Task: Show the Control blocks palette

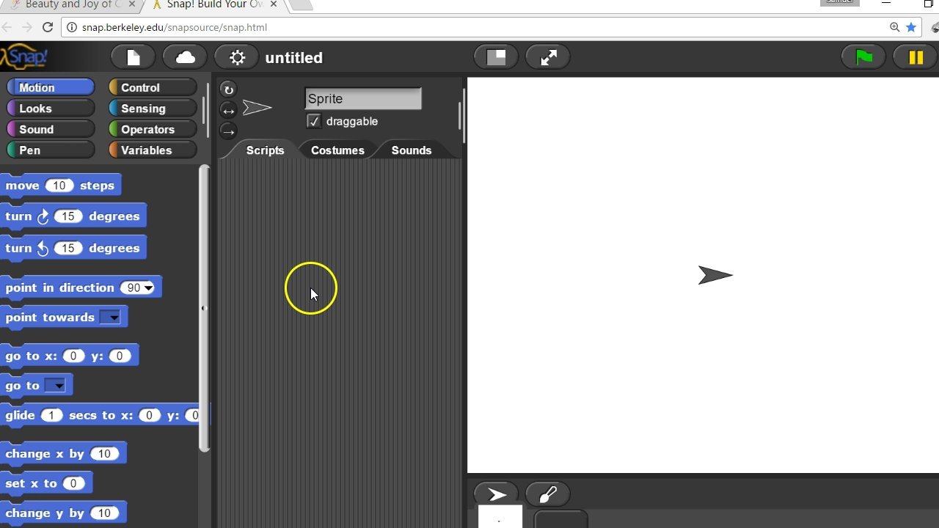Action: pyautogui.click(x=152, y=87)
